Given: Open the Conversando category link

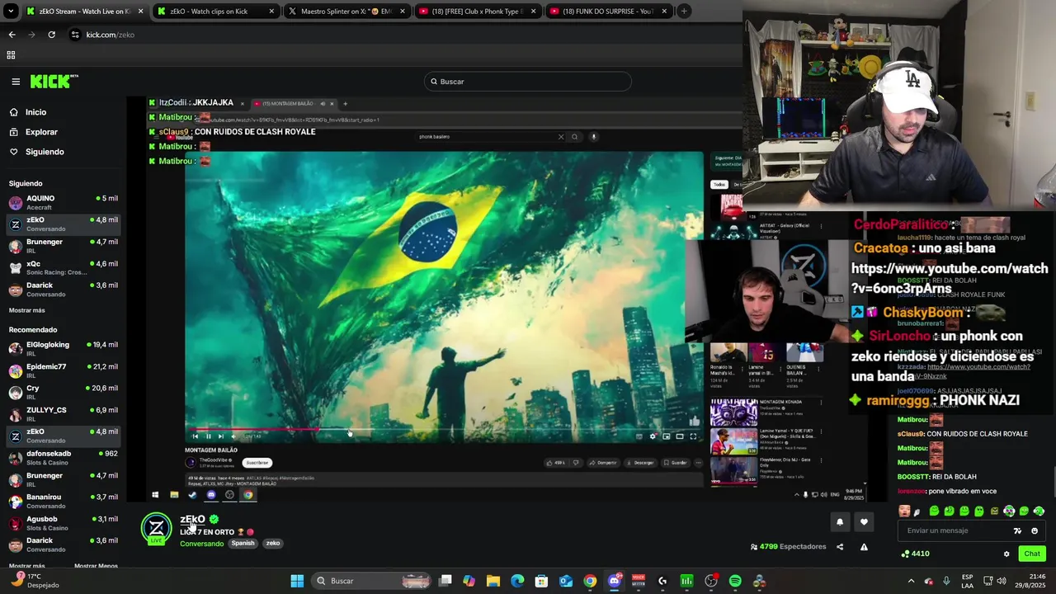Looking at the screenshot, I should coord(202,544).
